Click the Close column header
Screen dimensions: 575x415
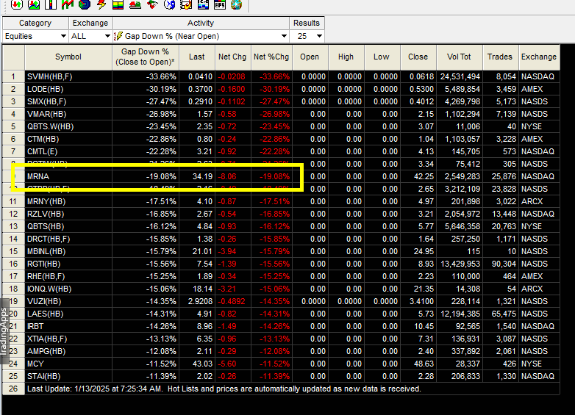[418, 57]
